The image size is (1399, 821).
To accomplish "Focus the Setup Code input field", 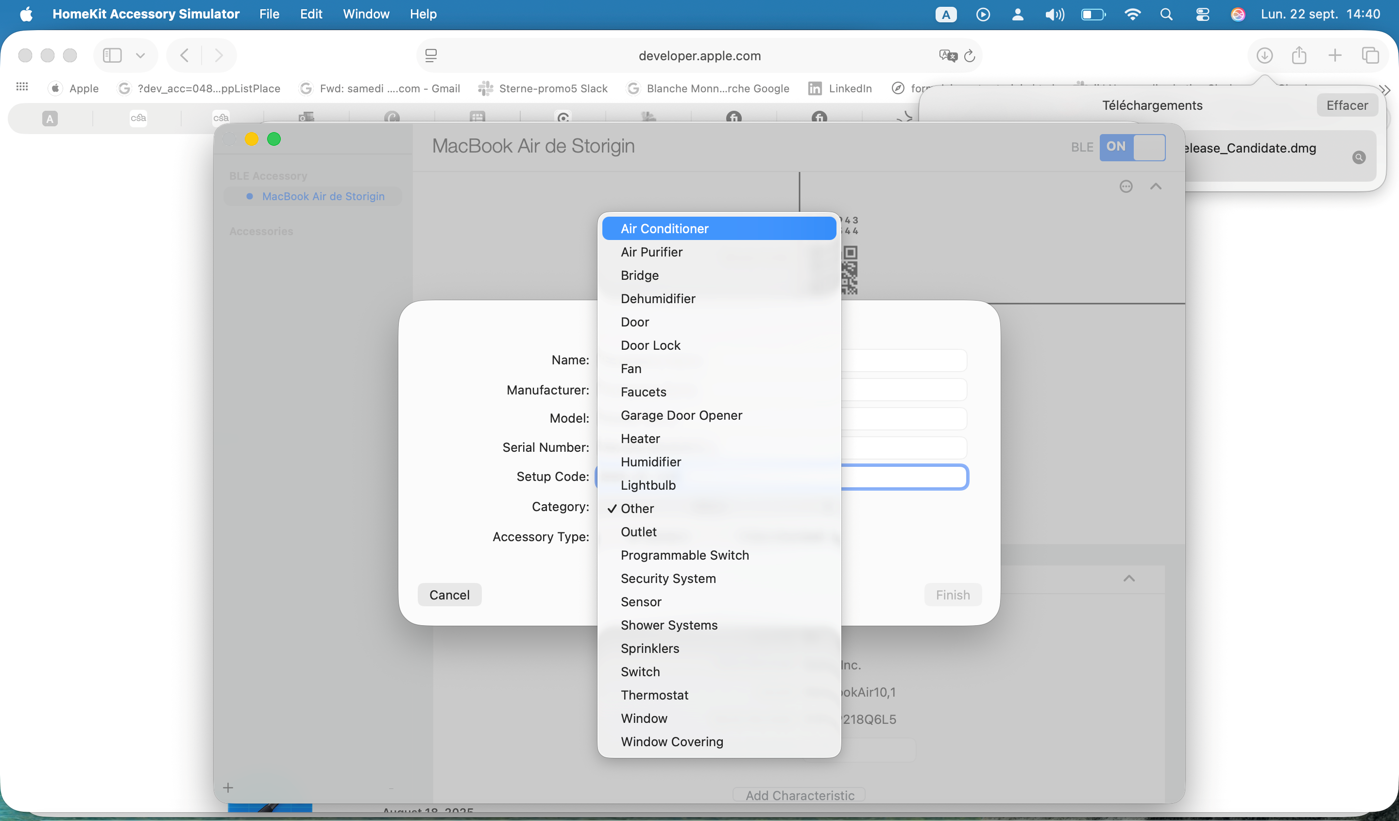I will point(904,477).
